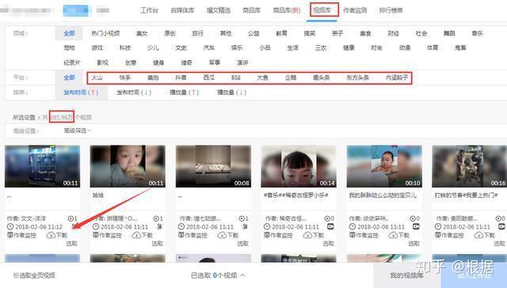Click clock icon beside 2018-02-06 11:12
Image resolution: width=507 pixels, height=288 pixels.
[x=10, y=226]
